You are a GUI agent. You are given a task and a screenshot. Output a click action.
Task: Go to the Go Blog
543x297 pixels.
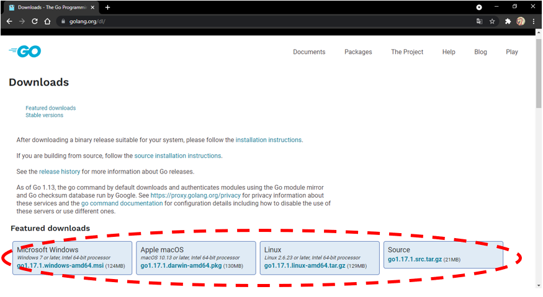(480, 52)
